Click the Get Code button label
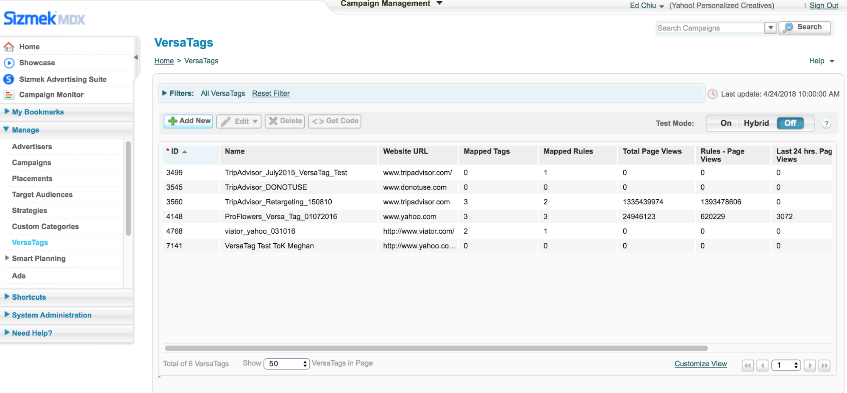The image size is (847, 393). pos(342,121)
